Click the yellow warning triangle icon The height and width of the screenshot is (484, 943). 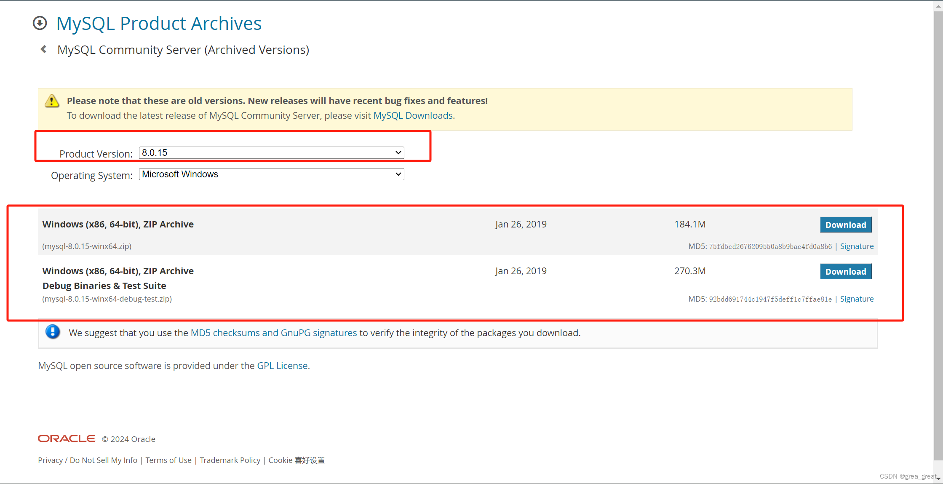(x=52, y=101)
